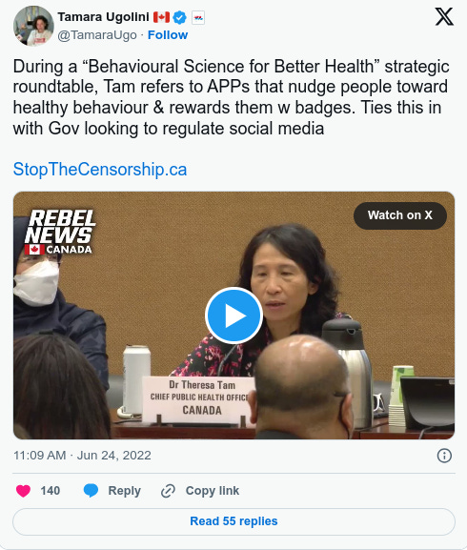Like the tweet with heart icon
467x550 pixels.
(24, 491)
